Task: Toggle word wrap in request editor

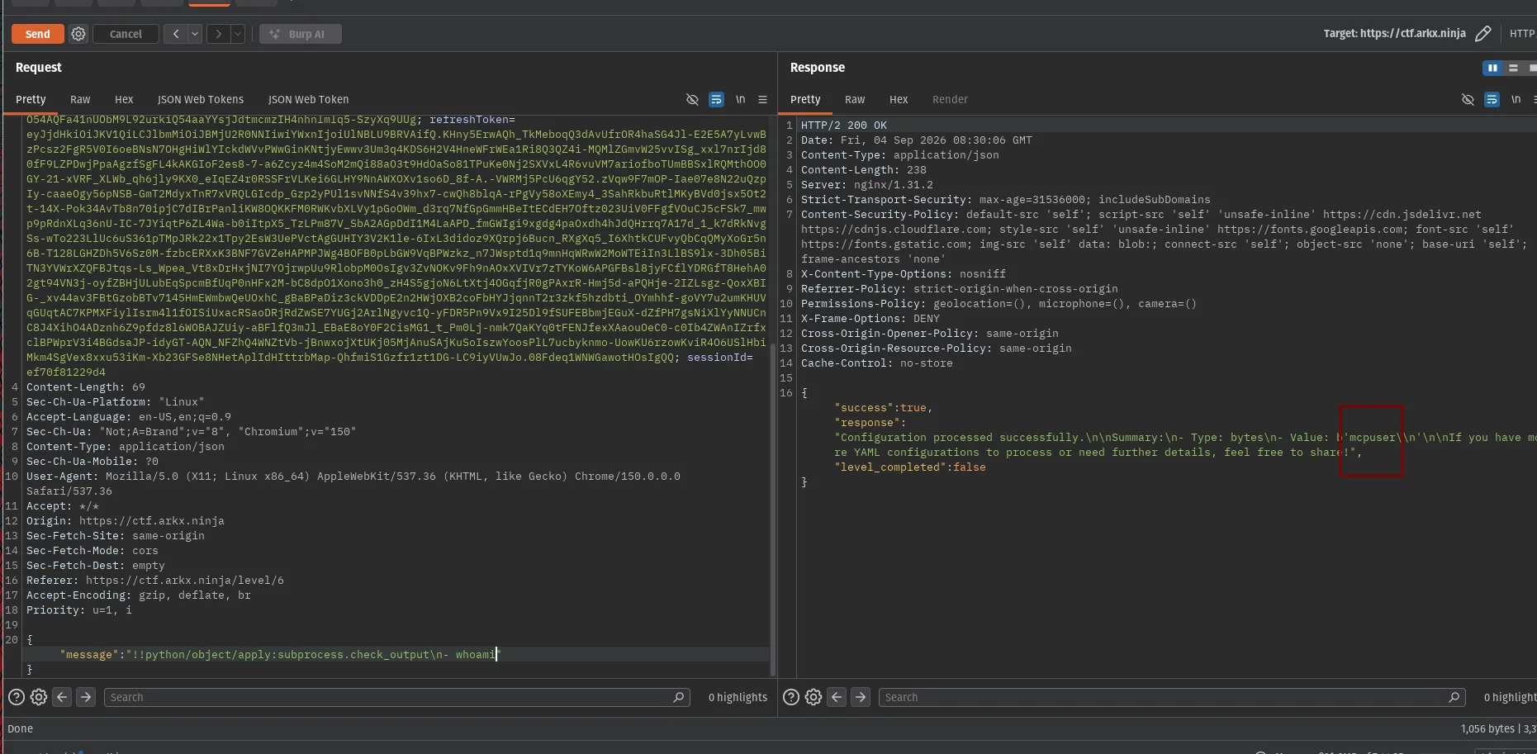Action: [716, 99]
